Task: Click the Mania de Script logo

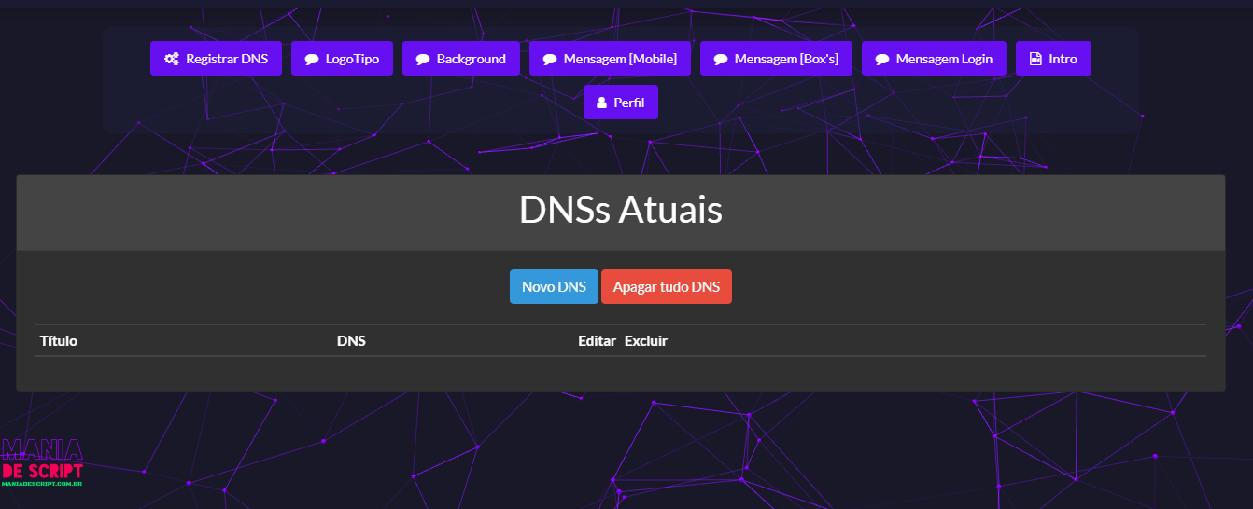Action: 43,461
